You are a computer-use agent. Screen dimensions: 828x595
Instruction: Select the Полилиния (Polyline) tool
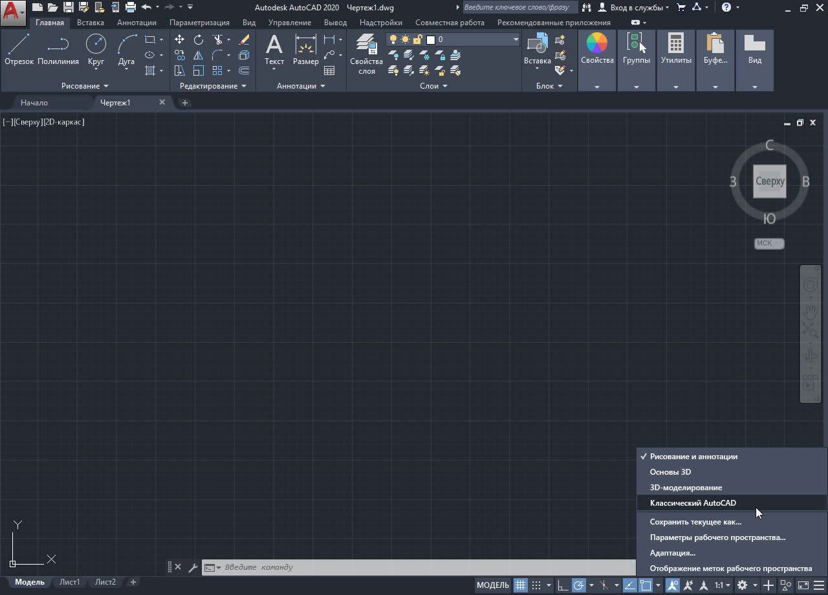tap(58, 49)
